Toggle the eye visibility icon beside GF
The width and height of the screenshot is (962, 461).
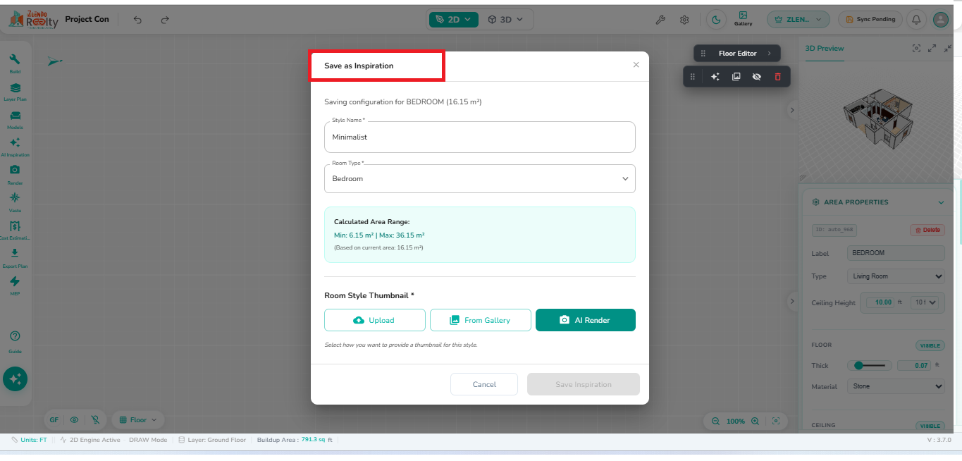pyautogui.click(x=74, y=419)
